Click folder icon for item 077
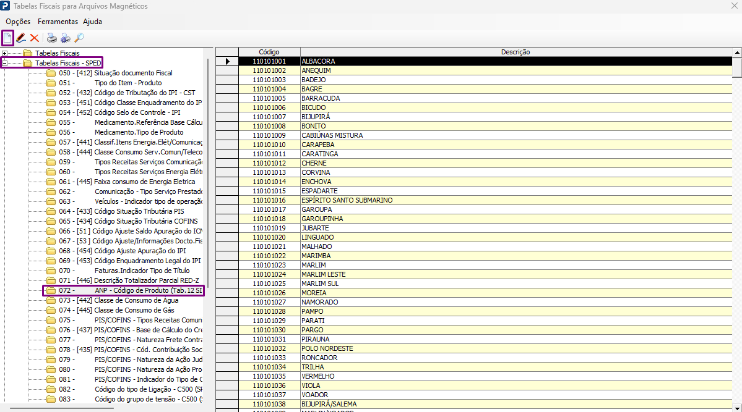The width and height of the screenshot is (742, 412). click(x=51, y=340)
